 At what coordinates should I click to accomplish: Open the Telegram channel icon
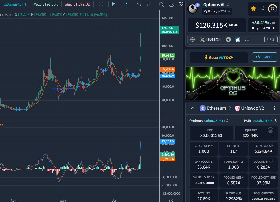(x=228, y=40)
